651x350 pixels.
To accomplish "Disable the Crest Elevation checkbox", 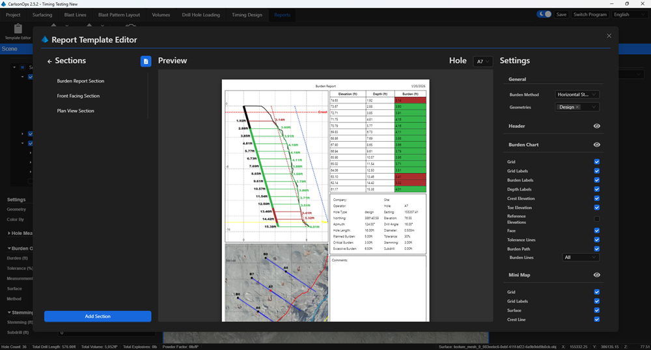I will [x=596, y=198].
